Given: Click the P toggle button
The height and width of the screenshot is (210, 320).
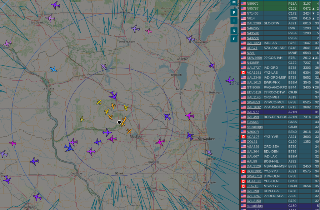Looking at the screenshot, I should (234, 12).
